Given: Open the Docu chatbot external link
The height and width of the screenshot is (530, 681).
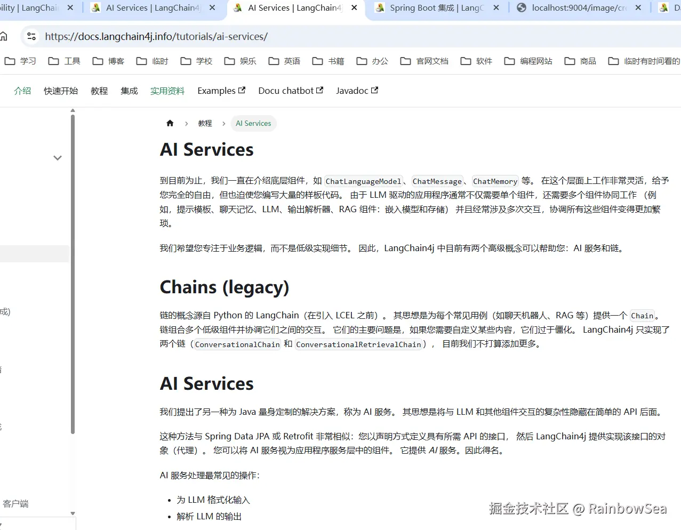Looking at the screenshot, I should point(291,91).
